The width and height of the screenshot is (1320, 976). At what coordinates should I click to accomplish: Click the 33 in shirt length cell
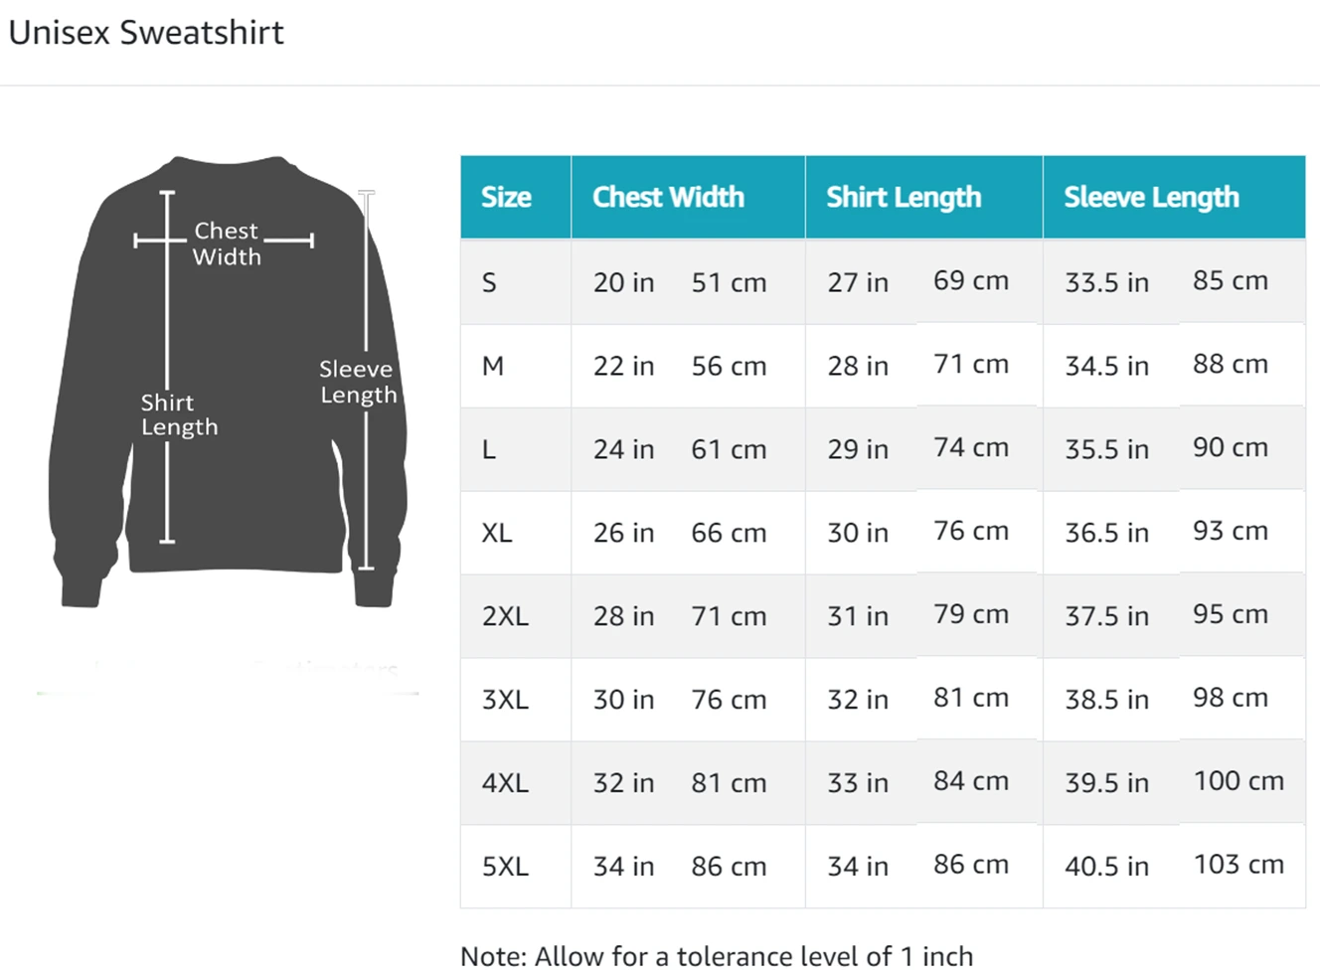858,783
